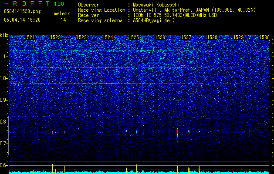
Task: Click the 1529 time marker
Action: pyautogui.click(x=239, y=37)
